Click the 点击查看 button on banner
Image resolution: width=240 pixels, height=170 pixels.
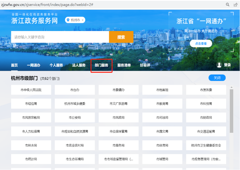coord(201,43)
